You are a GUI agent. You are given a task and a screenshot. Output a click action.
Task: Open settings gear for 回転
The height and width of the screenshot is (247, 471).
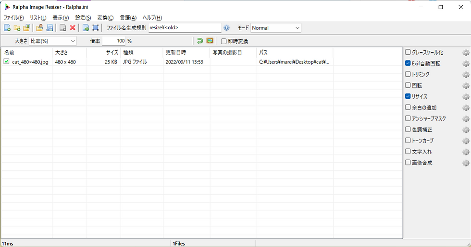(466, 86)
